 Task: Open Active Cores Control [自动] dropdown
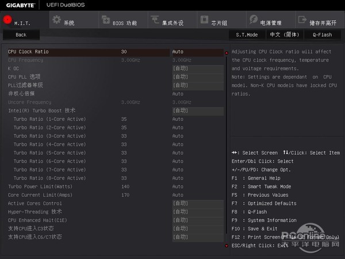tap(198, 204)
